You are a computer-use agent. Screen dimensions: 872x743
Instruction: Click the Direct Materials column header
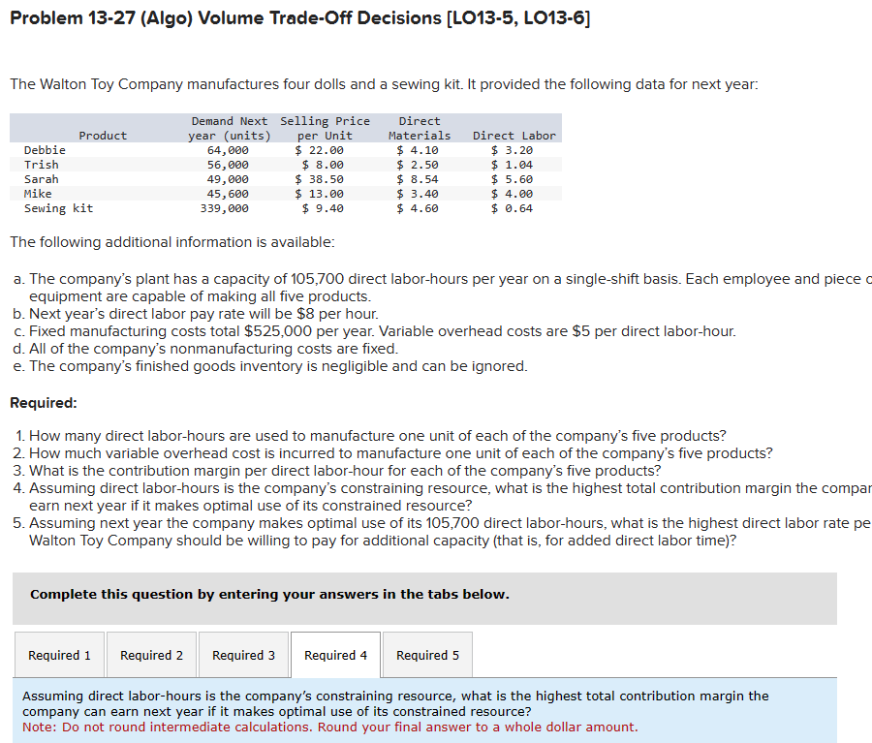[x=419, y=128]
